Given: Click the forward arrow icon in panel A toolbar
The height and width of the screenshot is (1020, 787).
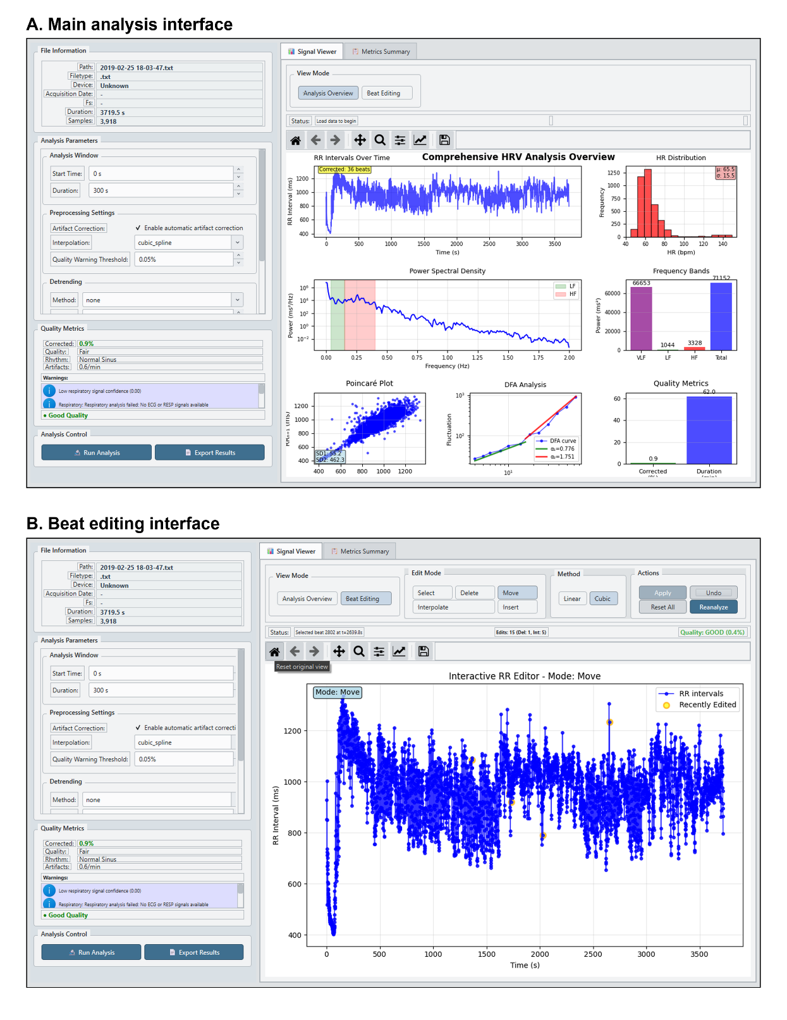Looking at the screenshot, I should pyautogui.click(x=336, y=140).
